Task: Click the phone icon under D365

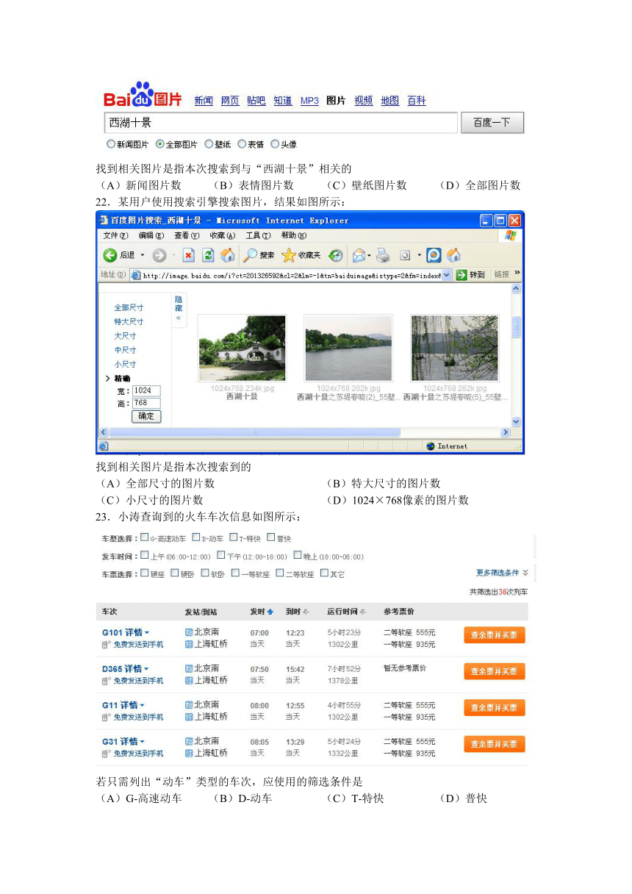Action: click(x=106, y=681)
